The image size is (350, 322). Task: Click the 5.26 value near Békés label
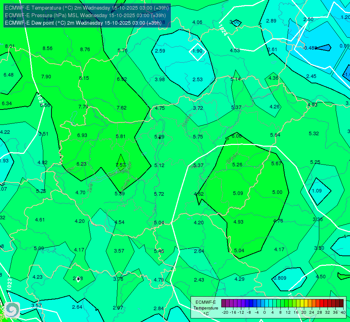(237, 165)
